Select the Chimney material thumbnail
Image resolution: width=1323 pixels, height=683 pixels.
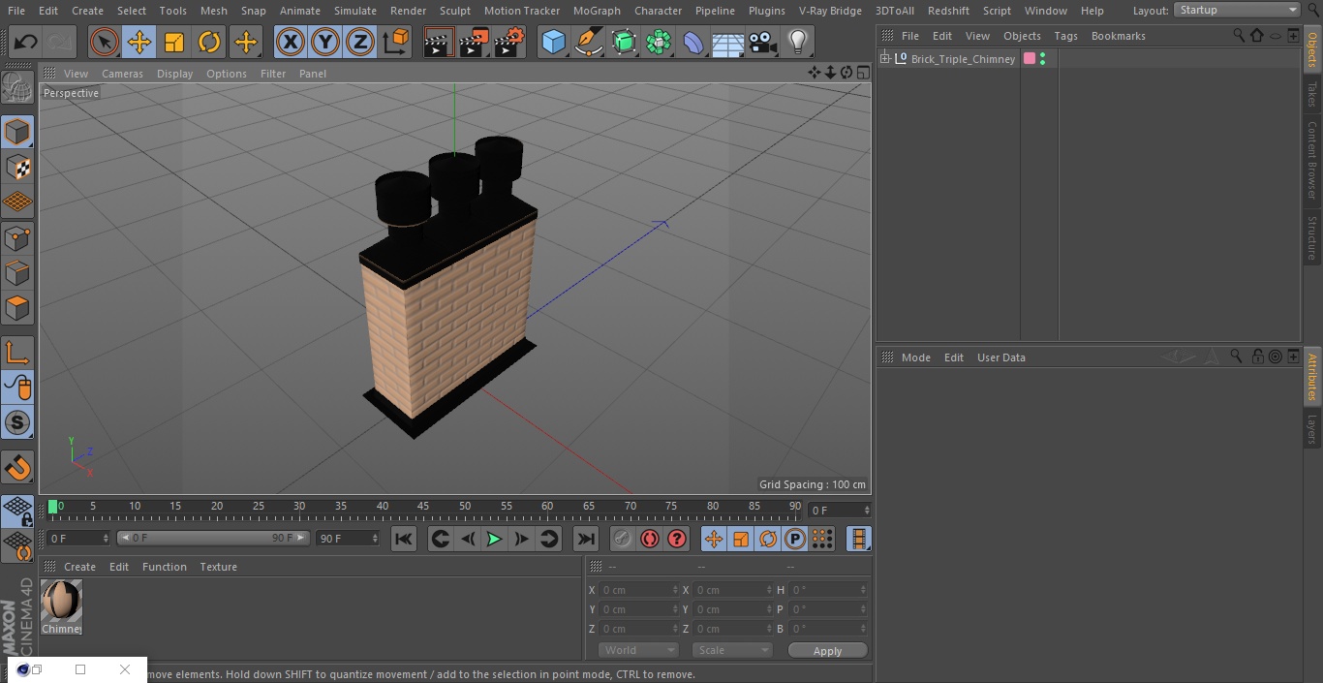click(x=62, y=602)
